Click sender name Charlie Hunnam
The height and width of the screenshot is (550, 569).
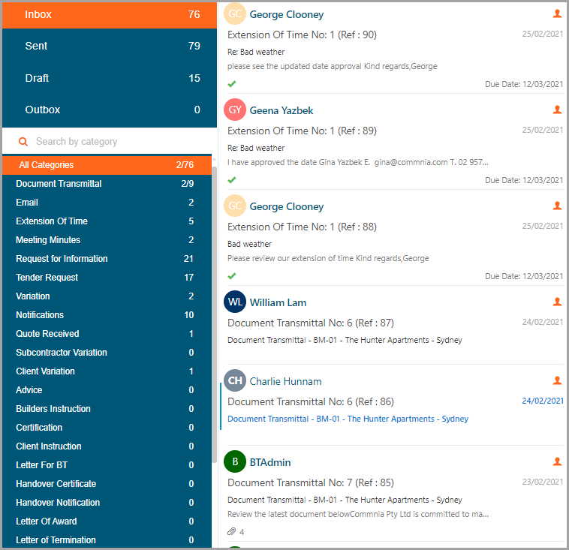(285, 381)
